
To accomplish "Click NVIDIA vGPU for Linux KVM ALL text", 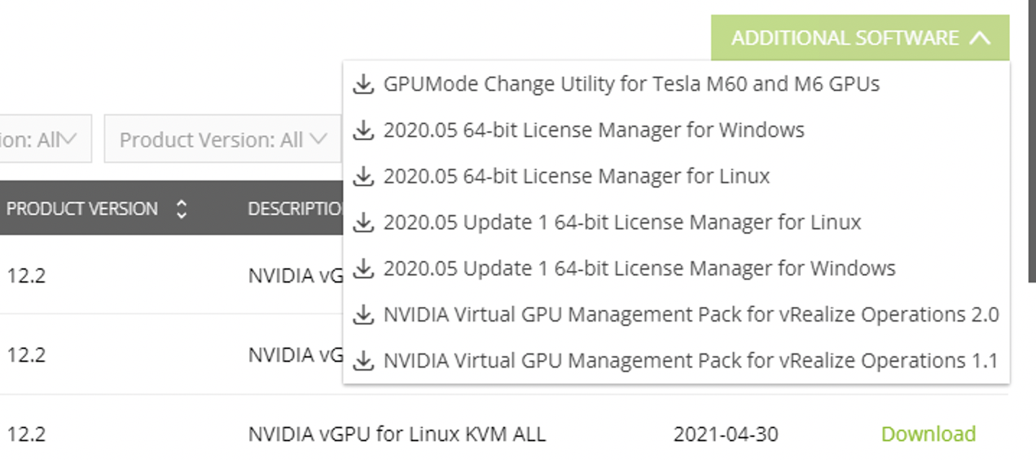I will 397,434.
